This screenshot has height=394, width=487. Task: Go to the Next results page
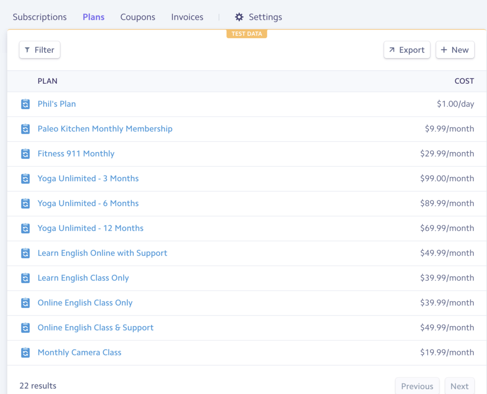point(459,386)
